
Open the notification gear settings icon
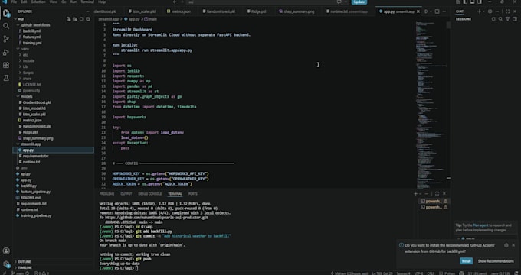coord(506,245)
